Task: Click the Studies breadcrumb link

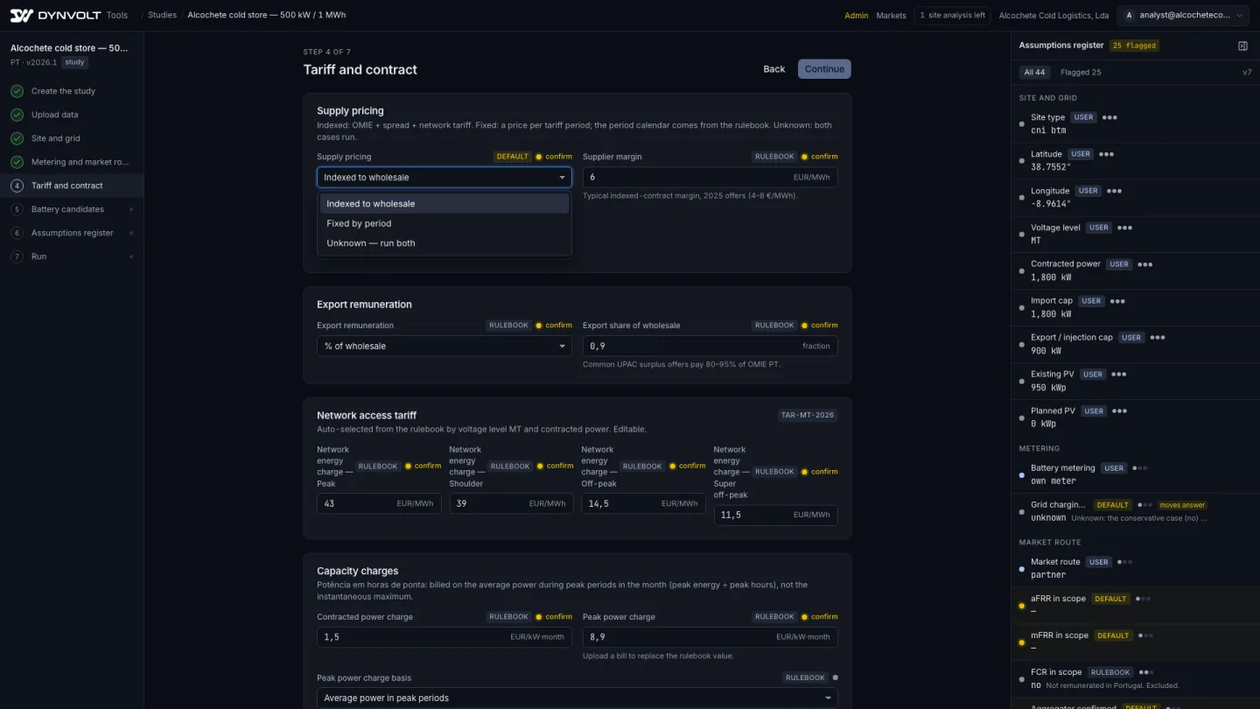Action: point(162,15)
